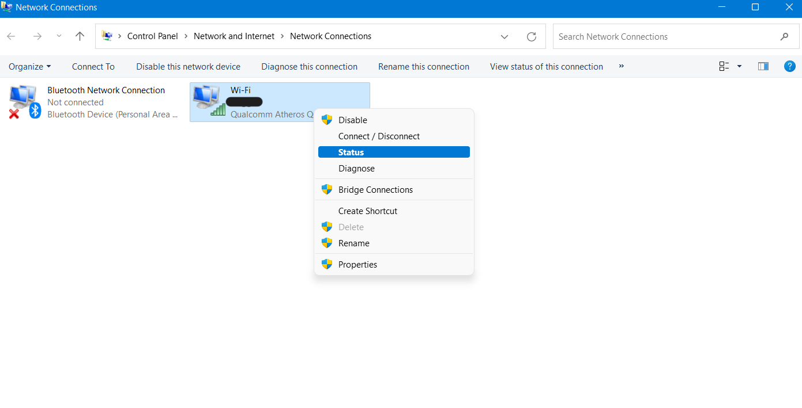Click Bridge Connections menu entry

(375, 190)
